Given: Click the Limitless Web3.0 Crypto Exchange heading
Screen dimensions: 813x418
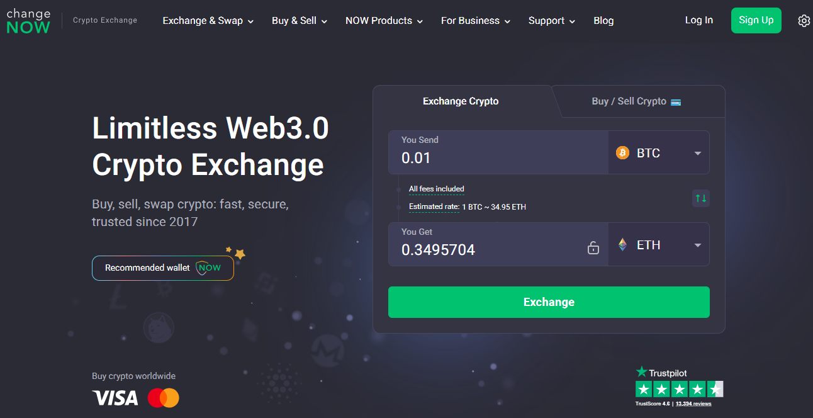Looking at the screenshot, I should coord(211,147).
